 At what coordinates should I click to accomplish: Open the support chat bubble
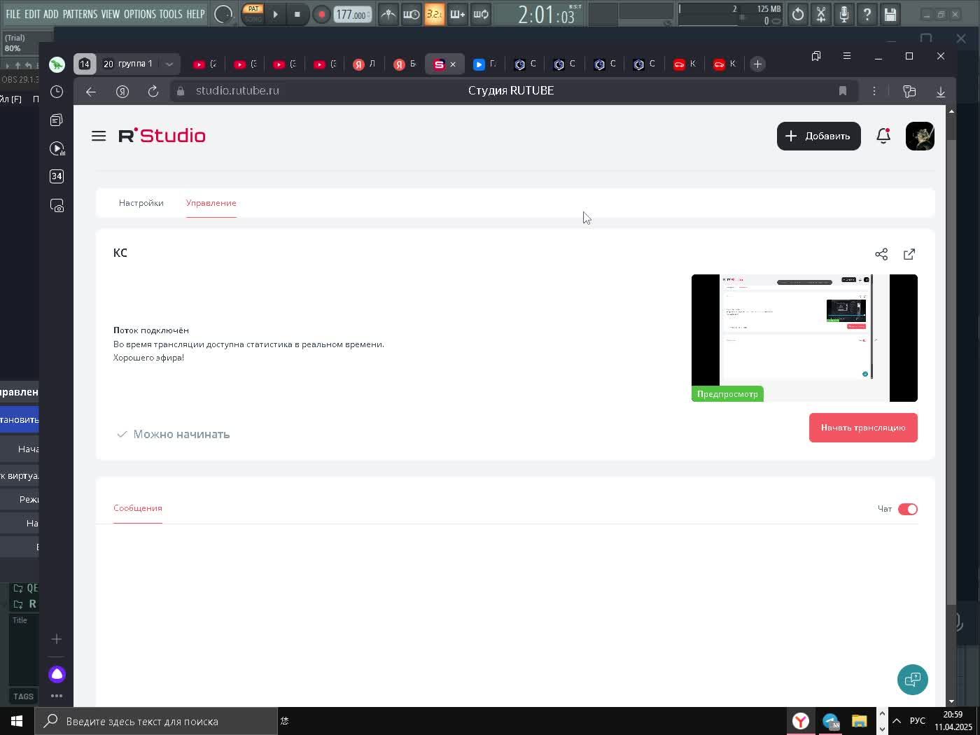coord(913,680)
